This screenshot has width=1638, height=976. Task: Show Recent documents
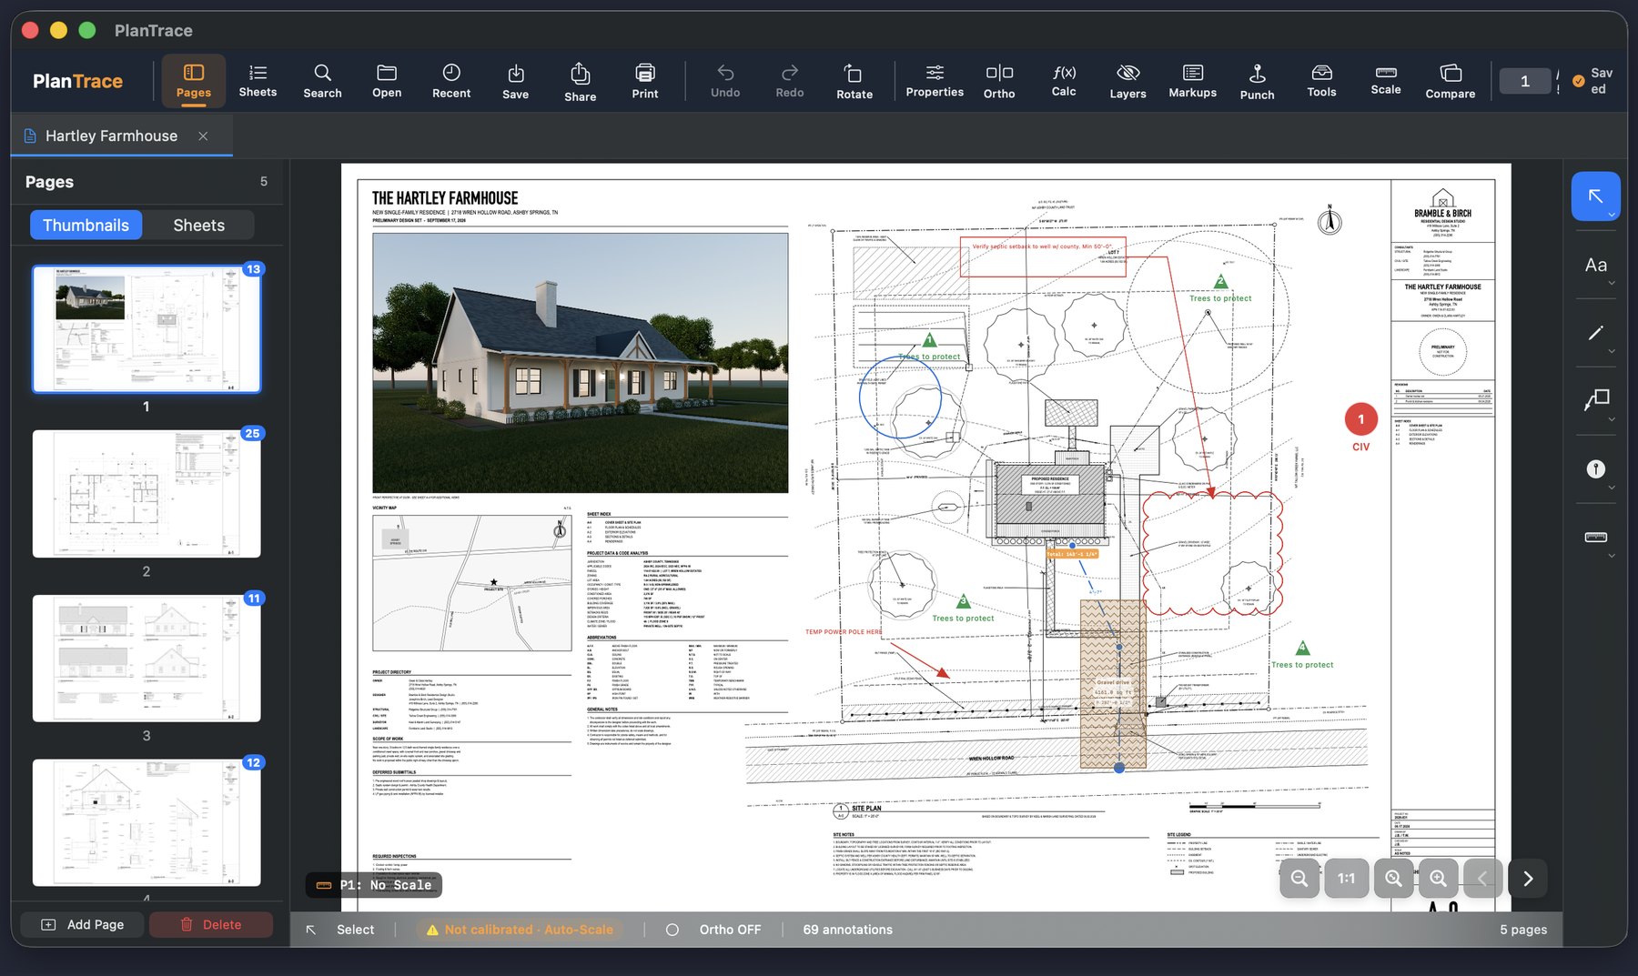tap(451, 81)
